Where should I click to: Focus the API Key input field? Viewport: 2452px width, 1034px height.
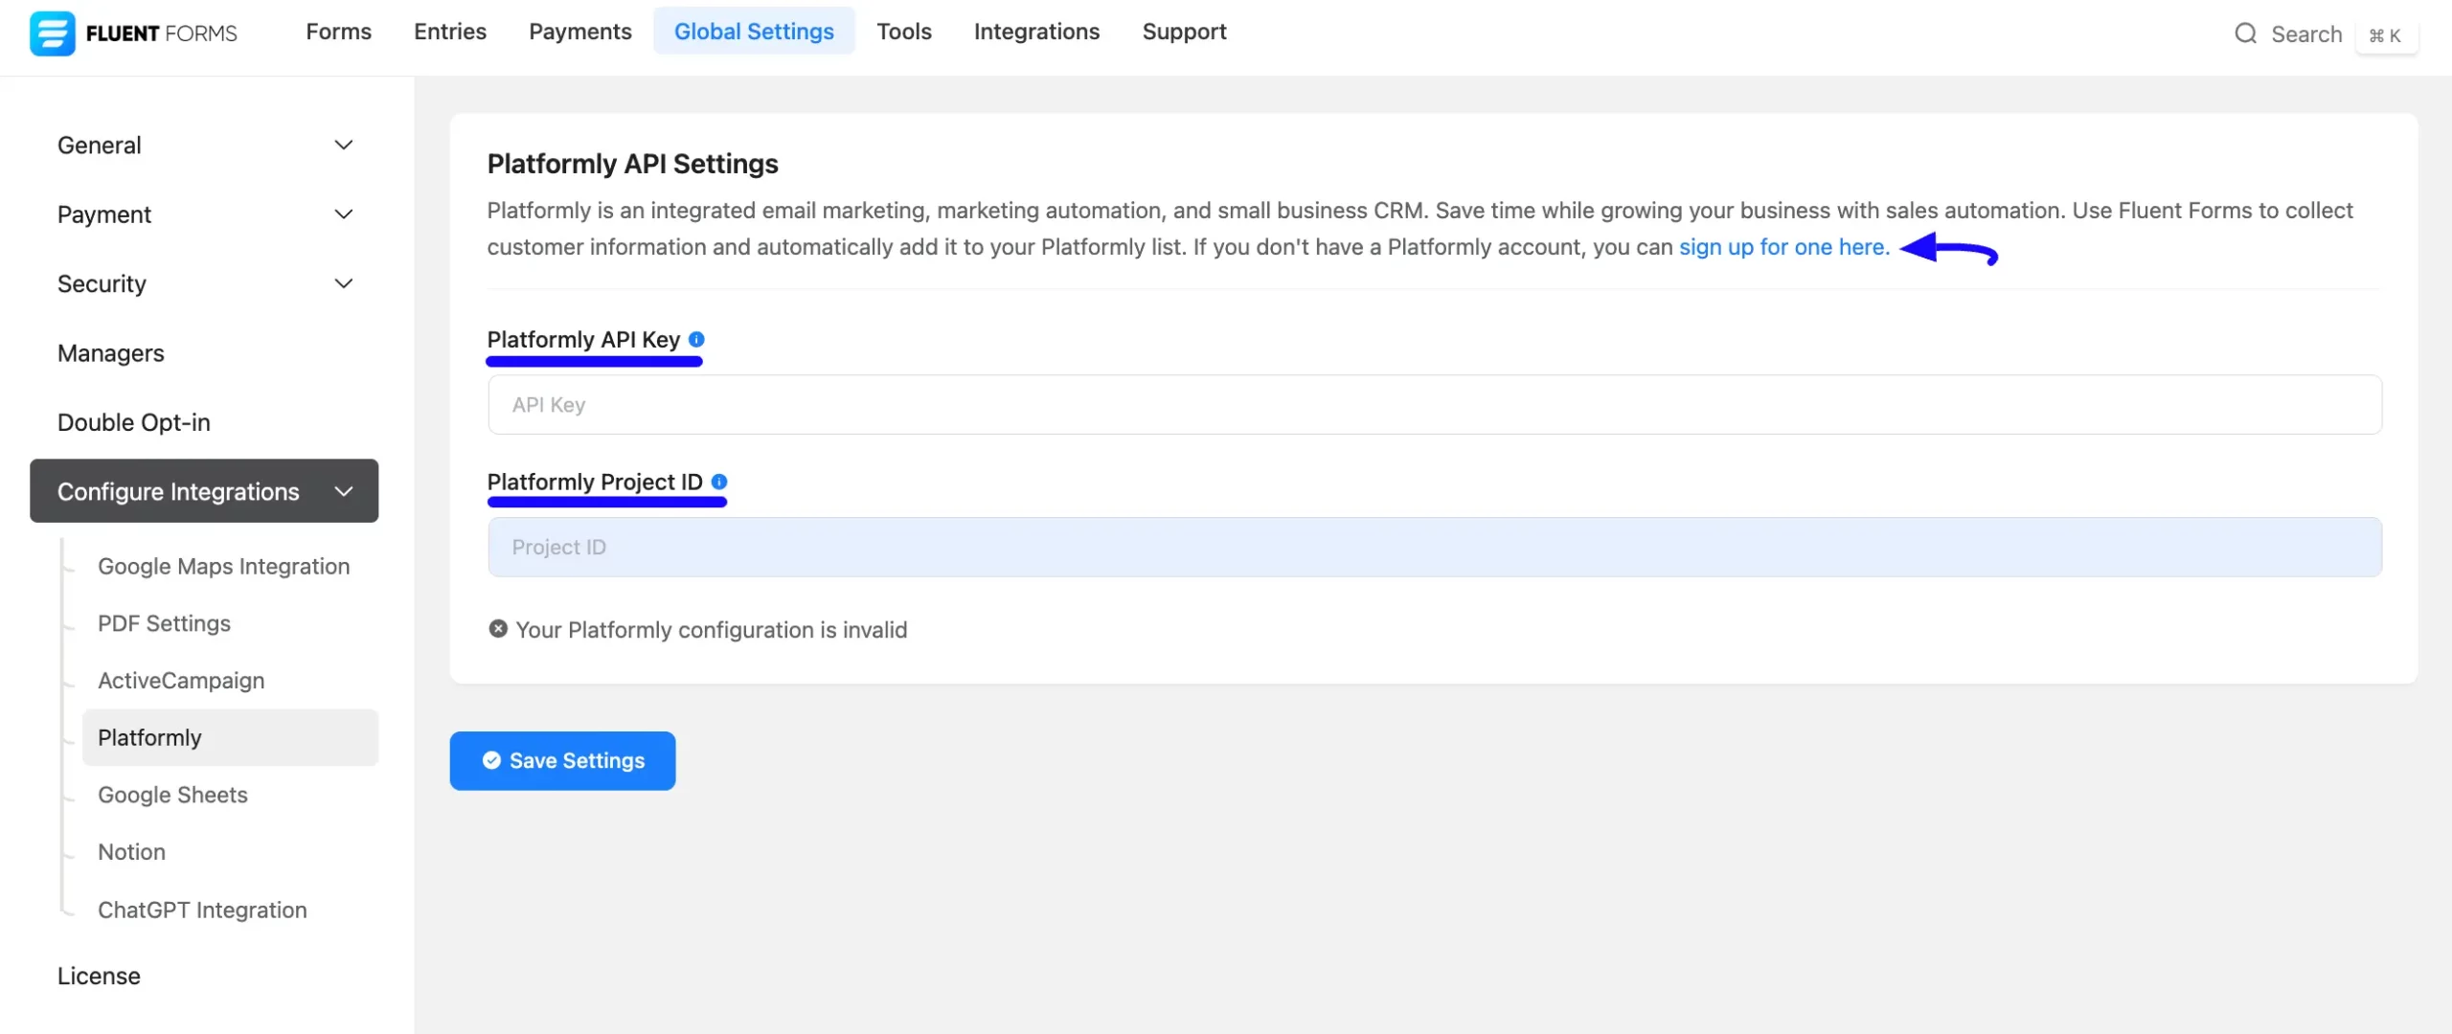pos(1434,404)
